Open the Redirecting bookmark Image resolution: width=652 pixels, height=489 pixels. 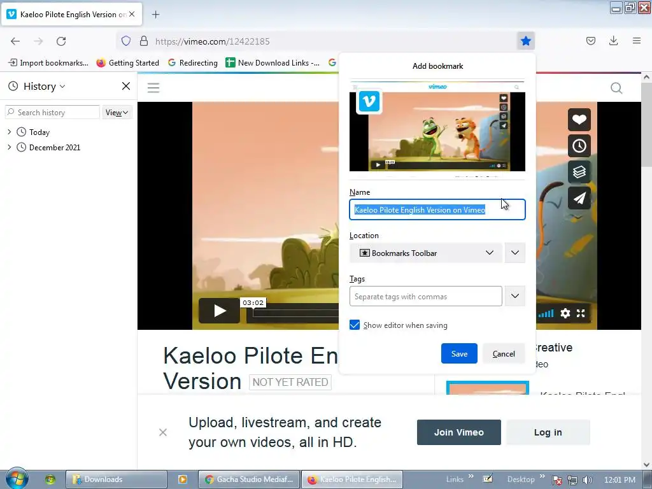tap(193, 63)
